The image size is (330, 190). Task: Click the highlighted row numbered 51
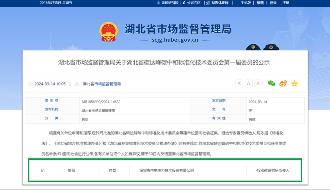pyautogui.click(x=165, y=171)
